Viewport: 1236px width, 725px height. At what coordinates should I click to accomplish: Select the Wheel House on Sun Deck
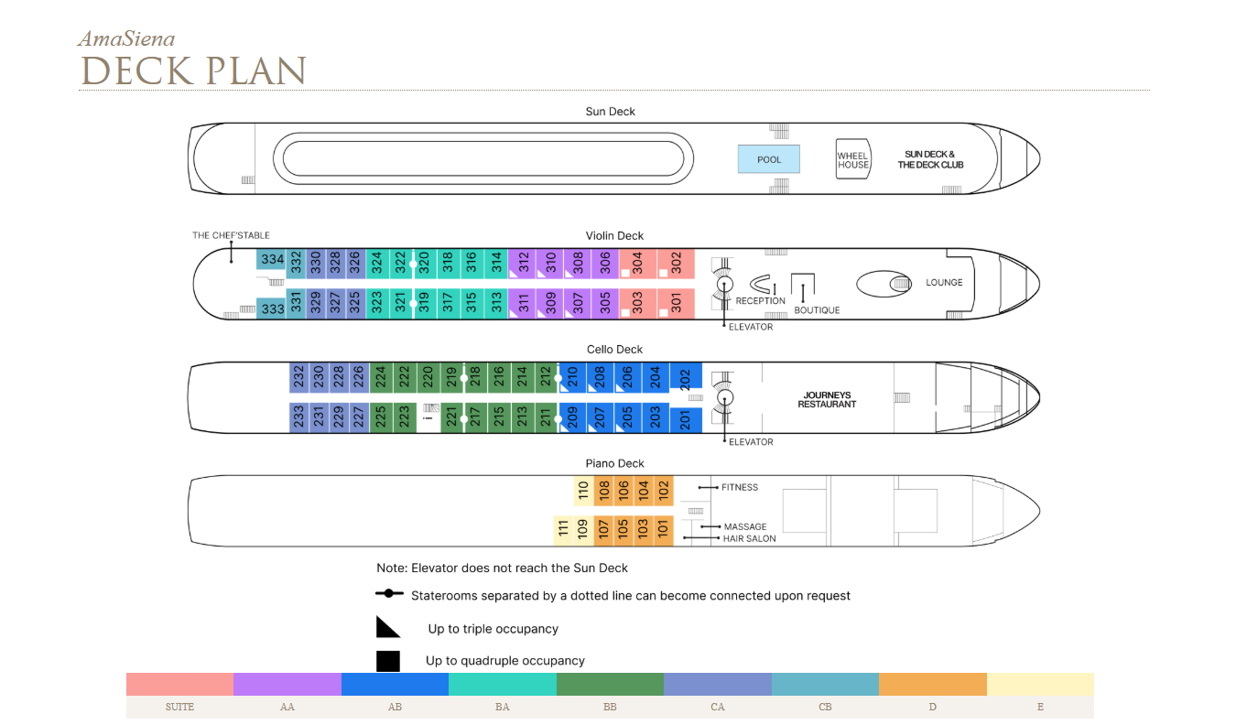click(852, 159)
